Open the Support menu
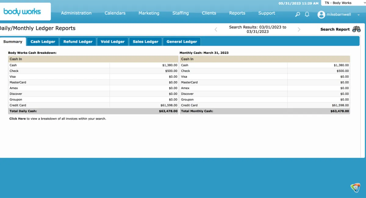 coord(267,13)
